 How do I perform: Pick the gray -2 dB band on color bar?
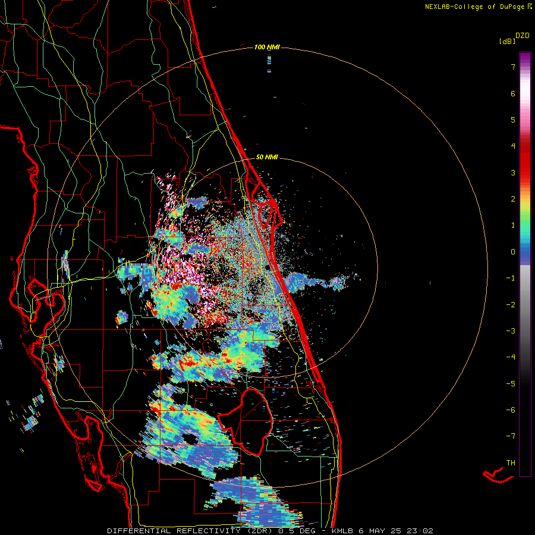point(525,305)
